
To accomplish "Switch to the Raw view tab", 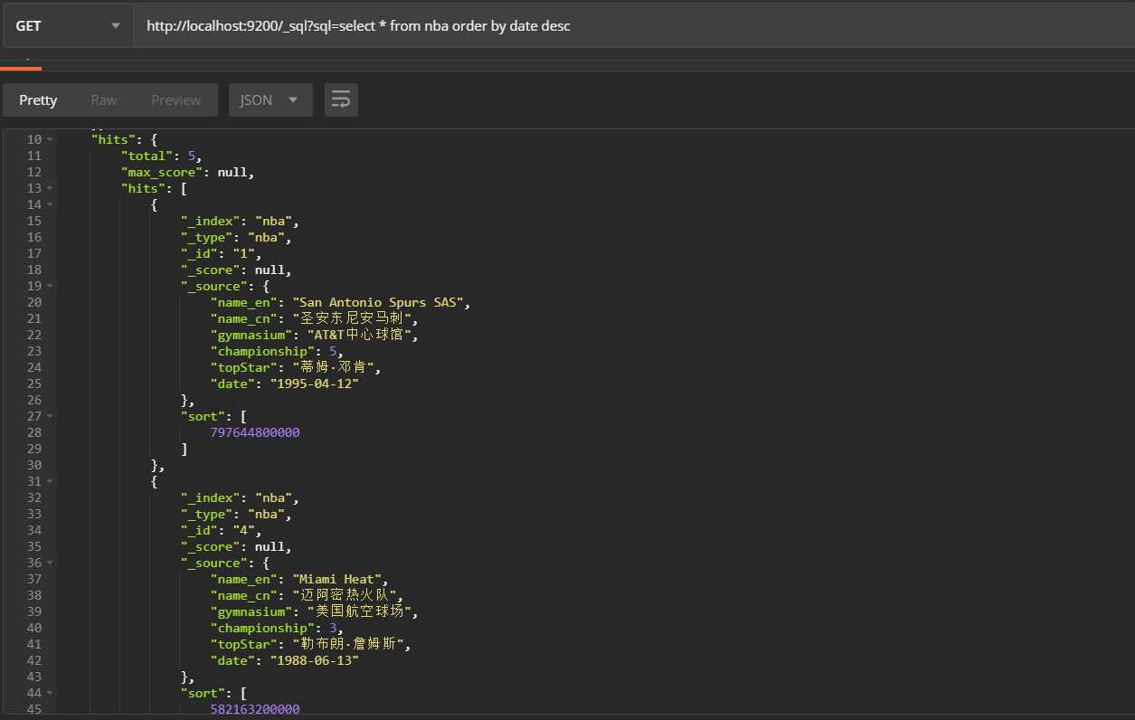I will coord(104,100).
